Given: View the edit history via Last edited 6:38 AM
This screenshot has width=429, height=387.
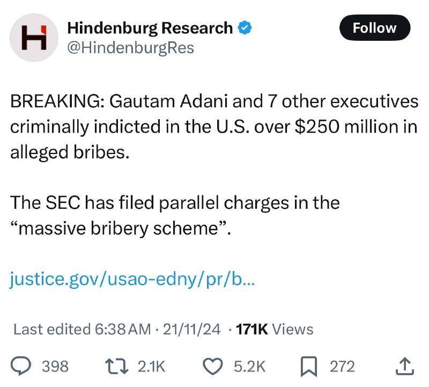Looking at the screenshot, I should click(x=82, y=329).
